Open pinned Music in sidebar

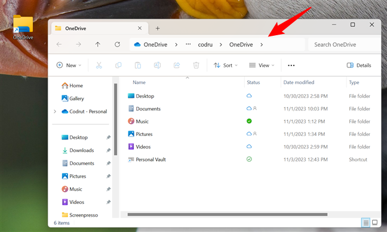72,189
